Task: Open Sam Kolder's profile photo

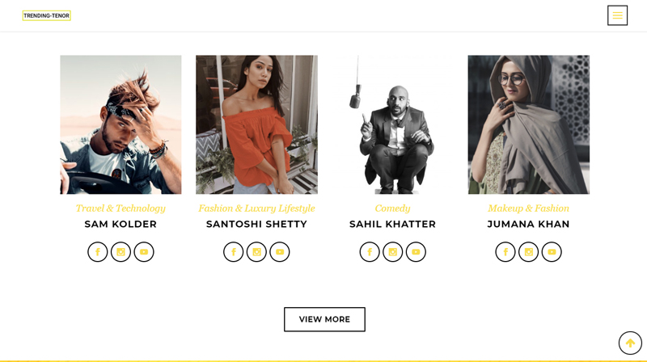Action: [121, 124]
